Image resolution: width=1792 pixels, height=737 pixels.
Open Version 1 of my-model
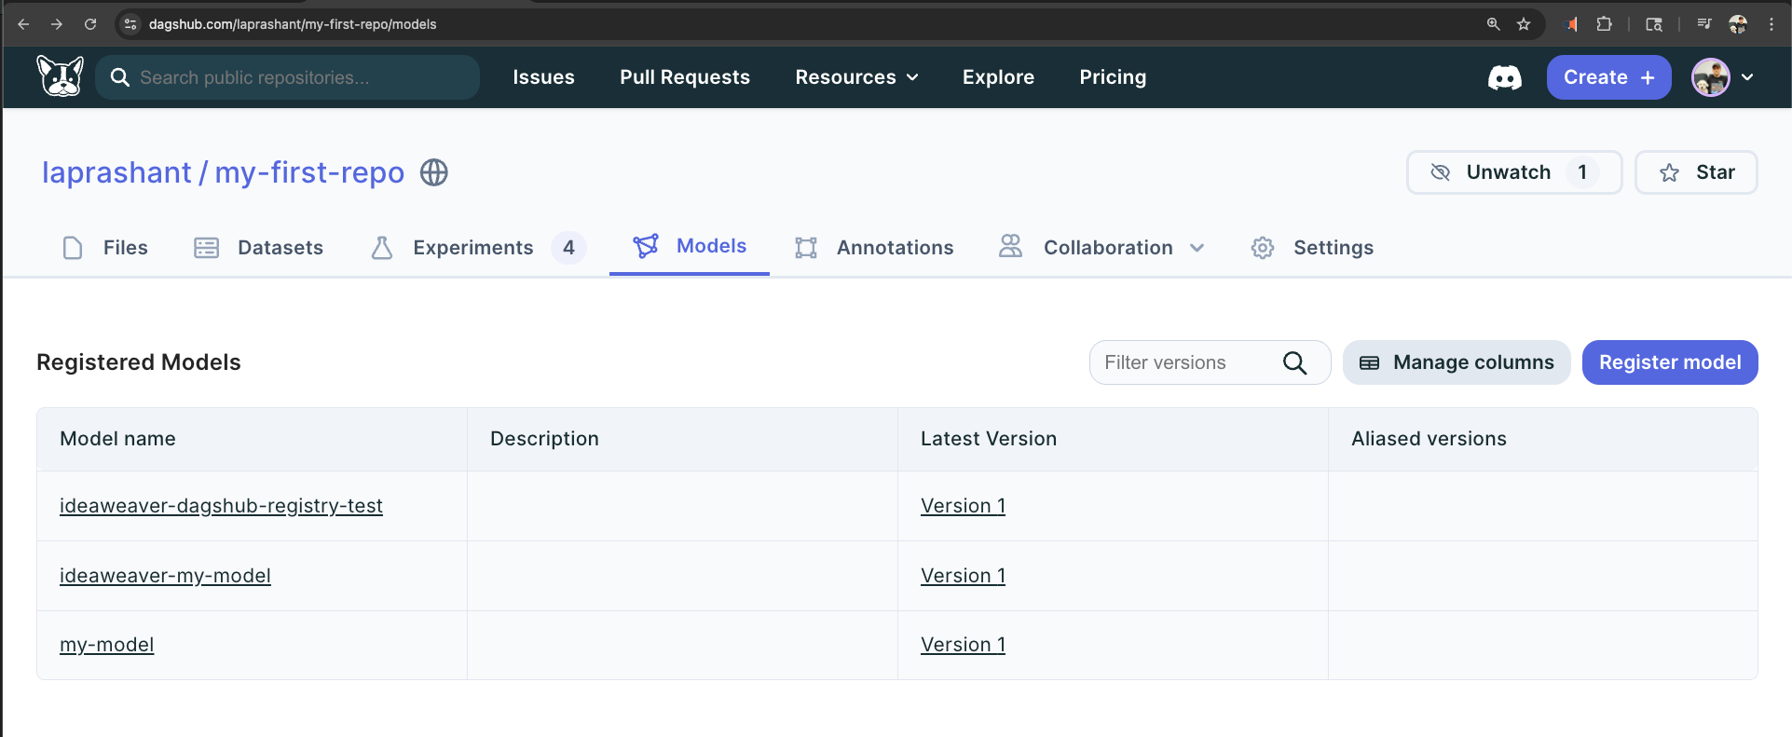click(x=963, y=645)
